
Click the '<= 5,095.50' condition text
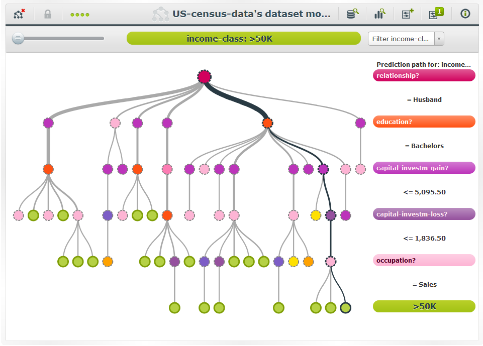point(424,192)
